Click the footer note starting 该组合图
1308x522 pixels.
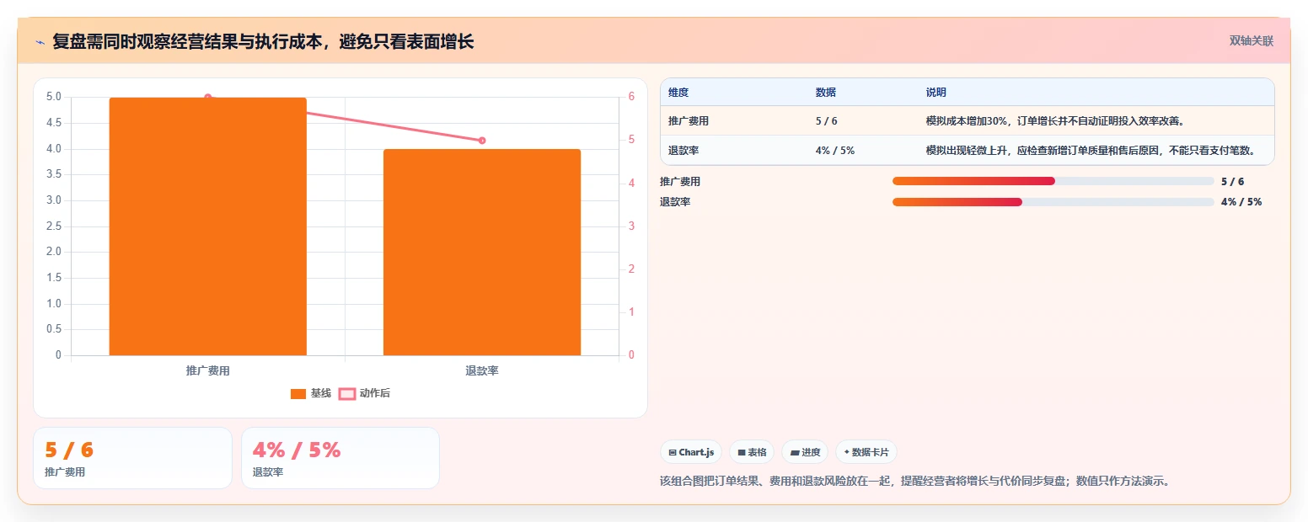coord(915,482)
